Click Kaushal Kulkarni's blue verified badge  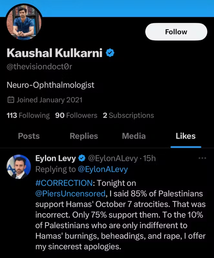[110, 53]
